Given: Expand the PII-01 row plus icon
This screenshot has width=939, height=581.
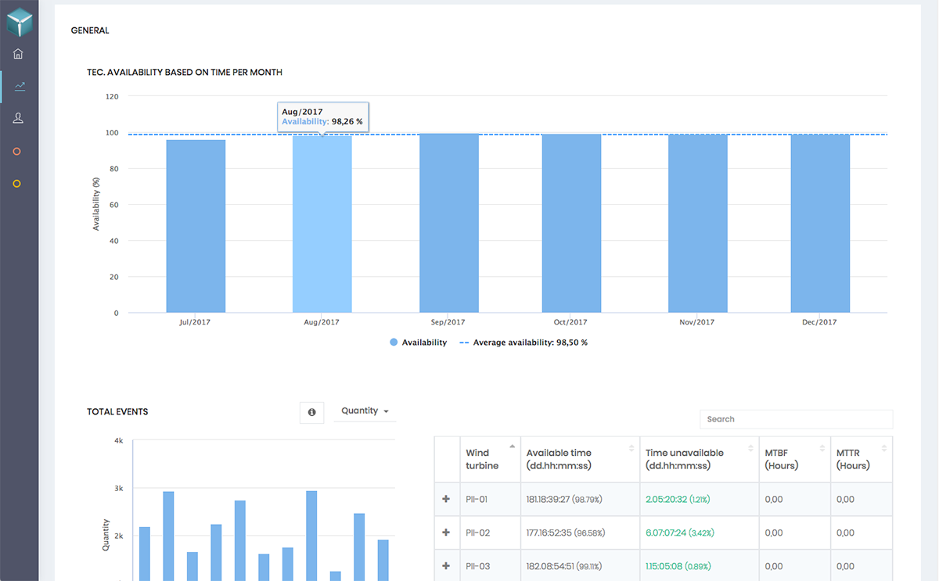Looking at the screenshot, I should 446,499.
